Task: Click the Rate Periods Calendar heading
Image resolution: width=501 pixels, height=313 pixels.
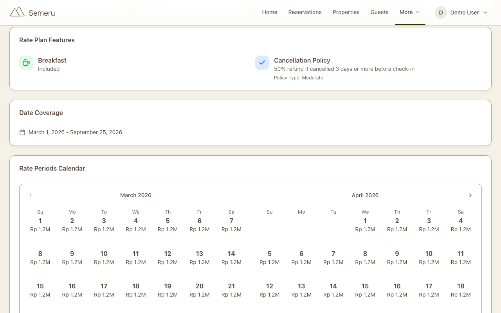Action: 52,168
